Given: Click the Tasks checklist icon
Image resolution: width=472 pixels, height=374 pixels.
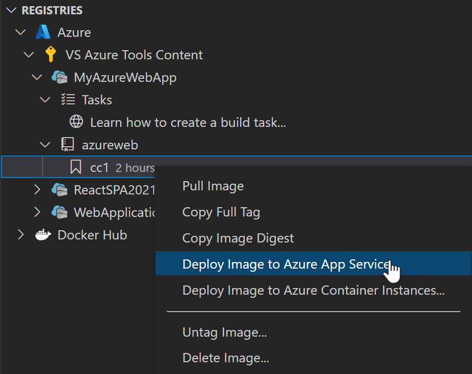Looking at the screenshot, I should 68,99.
